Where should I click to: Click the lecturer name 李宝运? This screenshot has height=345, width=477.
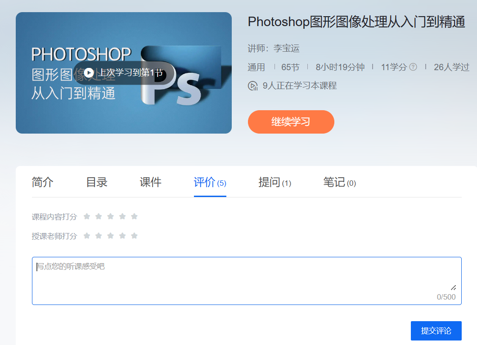click(x=287, y=48)
